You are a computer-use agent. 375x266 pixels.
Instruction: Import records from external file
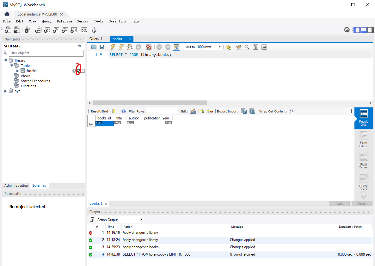pos(252,111)
